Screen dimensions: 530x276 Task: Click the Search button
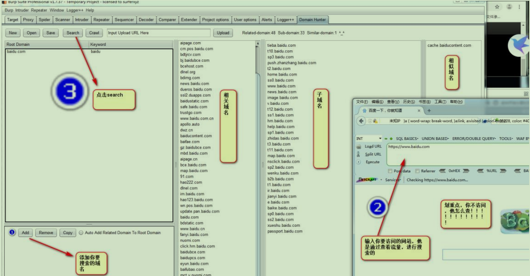tap(73, 33)
